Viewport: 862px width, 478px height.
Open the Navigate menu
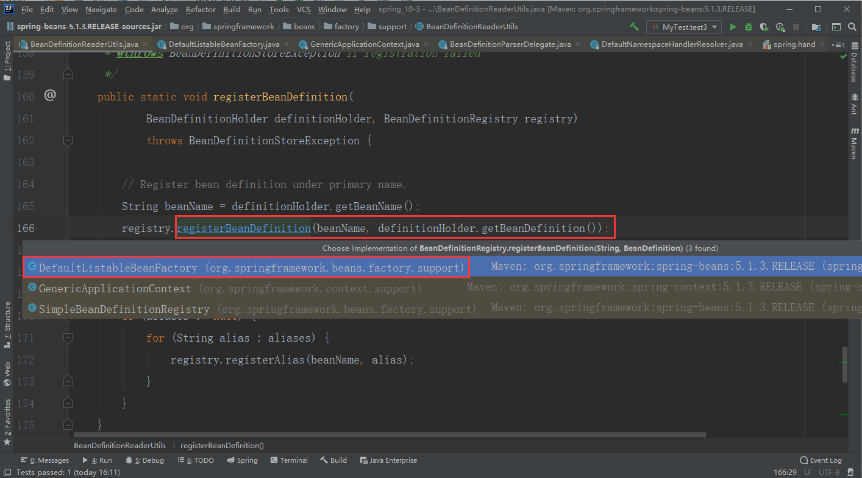click(x=101, y=9)
